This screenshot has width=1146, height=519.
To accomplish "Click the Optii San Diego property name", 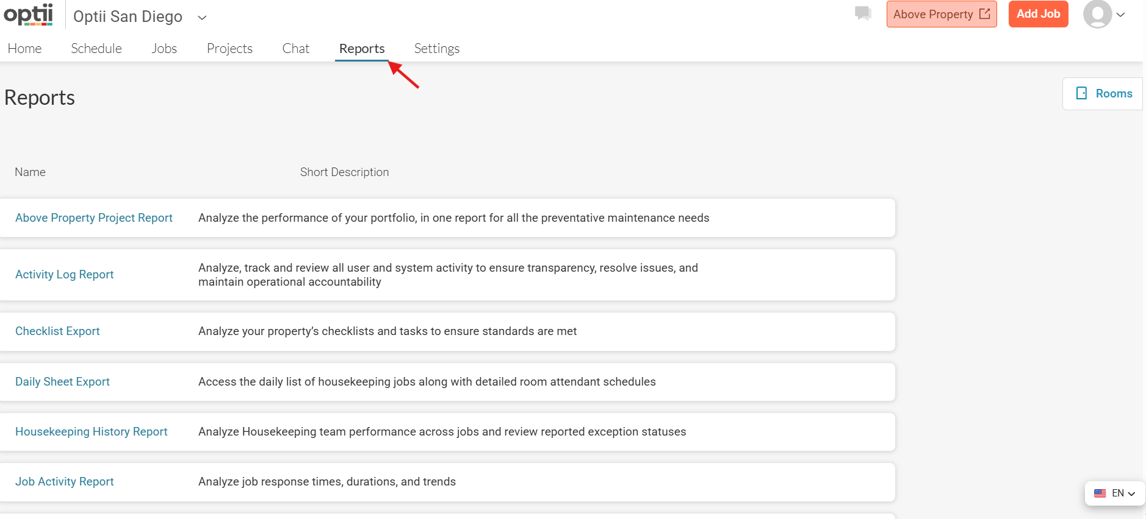I will tap(128, 16).
